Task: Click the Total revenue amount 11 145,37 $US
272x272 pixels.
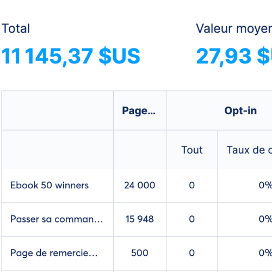Action: pos(71,56)
